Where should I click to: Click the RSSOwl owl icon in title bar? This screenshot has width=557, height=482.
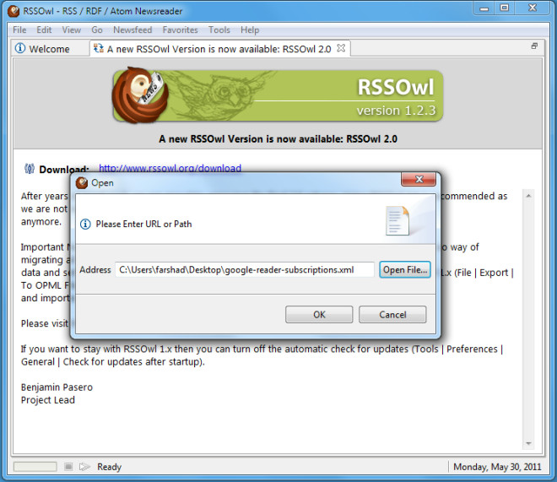click(14, 11)
